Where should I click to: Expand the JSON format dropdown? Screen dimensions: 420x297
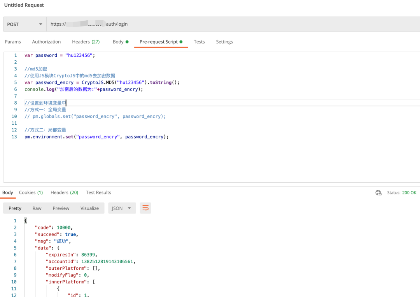122,208
